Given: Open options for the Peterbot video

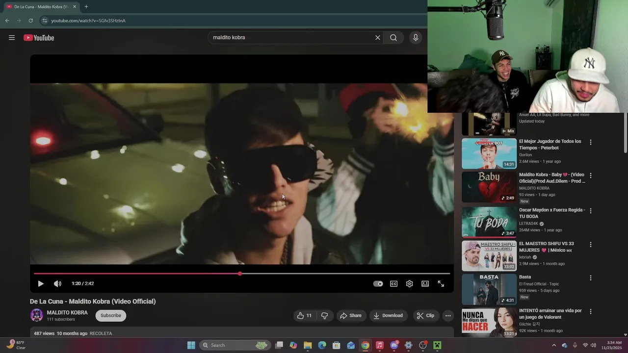Looking at the screenshot, I should coord(591,142).
